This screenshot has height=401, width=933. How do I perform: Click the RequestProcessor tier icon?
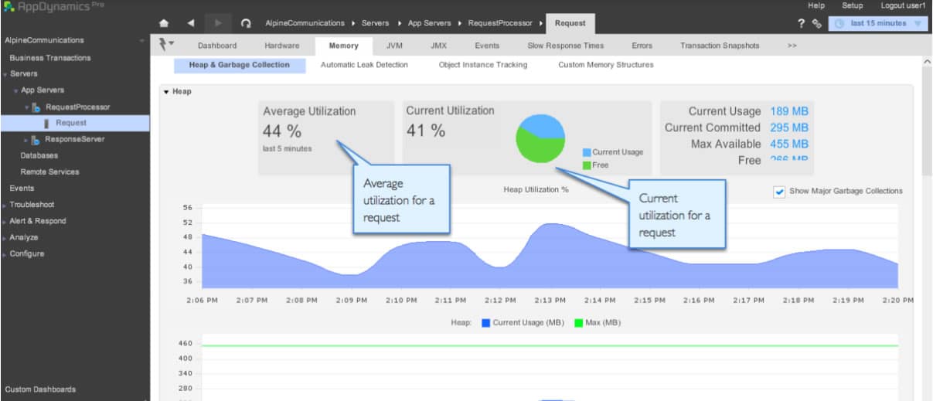click(36, 107)
